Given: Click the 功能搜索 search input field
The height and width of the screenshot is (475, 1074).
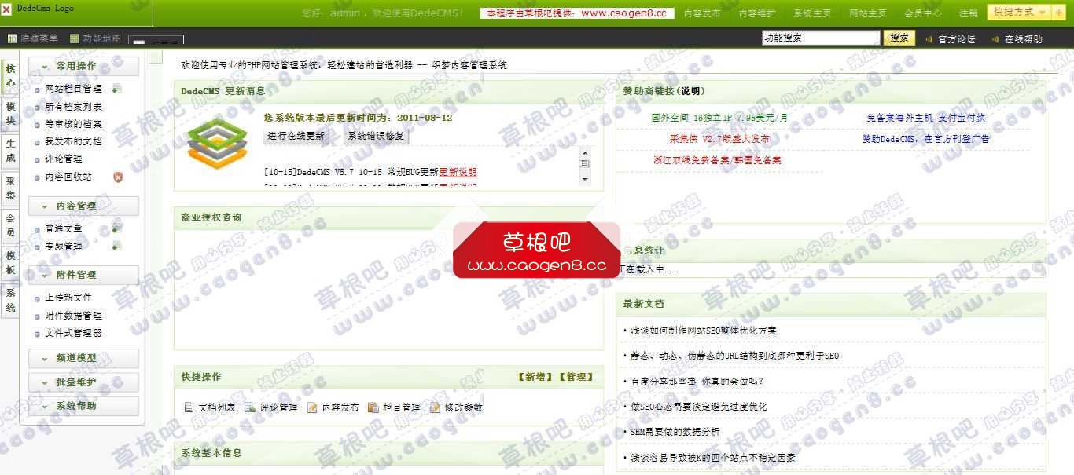Looking at the screenshot, I should pos(820,37).
